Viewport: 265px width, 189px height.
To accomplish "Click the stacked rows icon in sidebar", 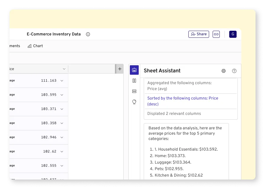I will click(134, 91).
